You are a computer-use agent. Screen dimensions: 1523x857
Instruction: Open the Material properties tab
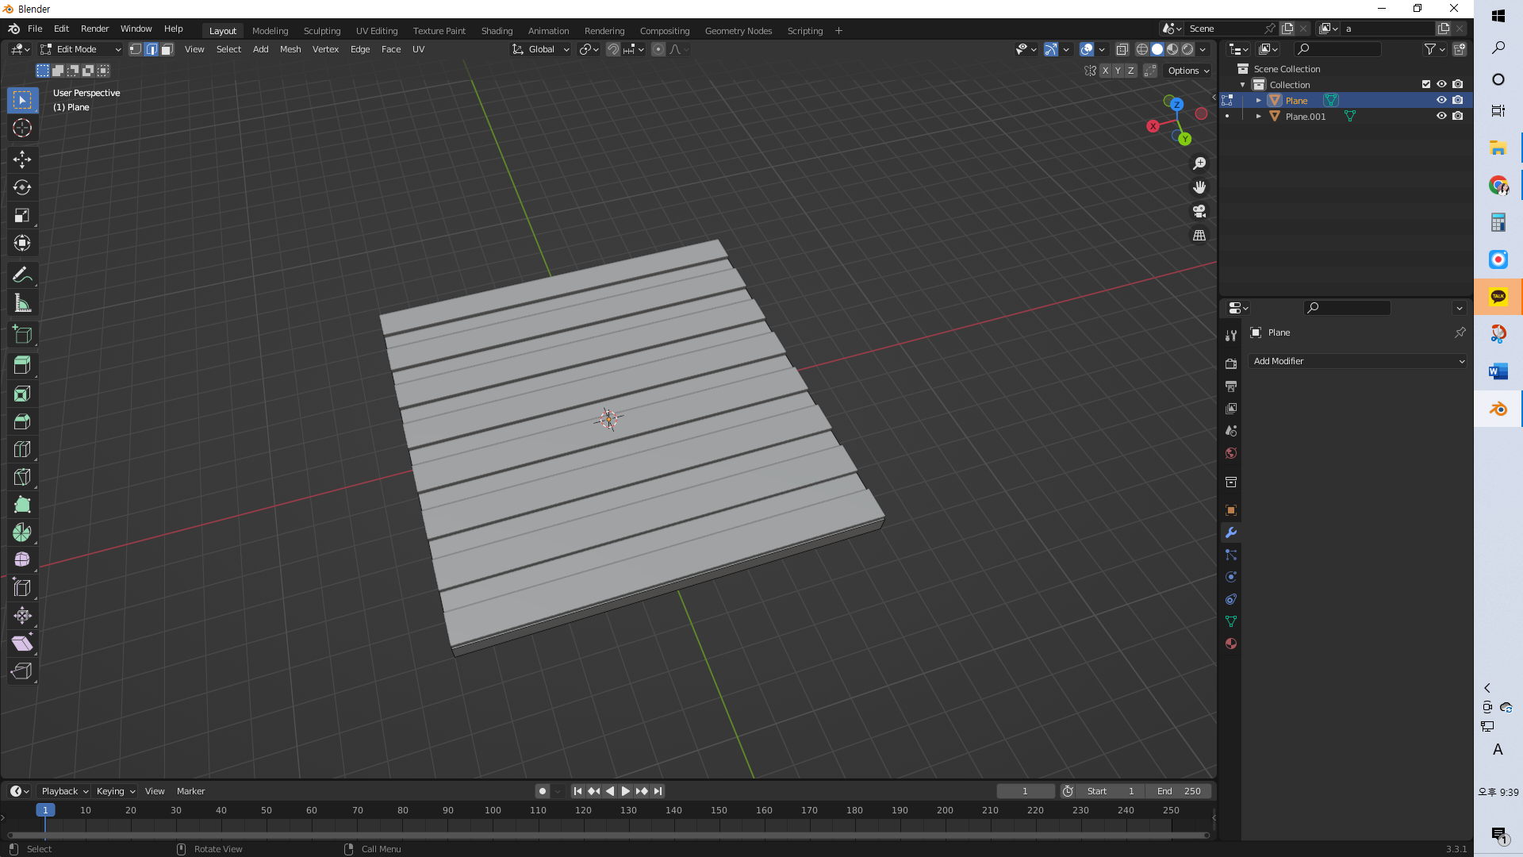click(1231, 644)
